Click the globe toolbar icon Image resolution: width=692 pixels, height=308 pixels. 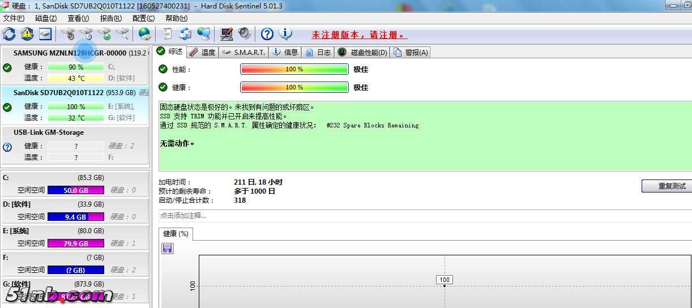[x=145, y=34]
